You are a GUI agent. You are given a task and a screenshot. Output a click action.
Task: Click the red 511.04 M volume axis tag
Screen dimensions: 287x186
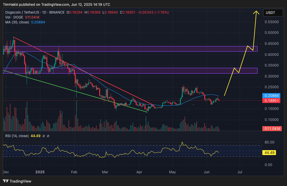tap(272, 129)
